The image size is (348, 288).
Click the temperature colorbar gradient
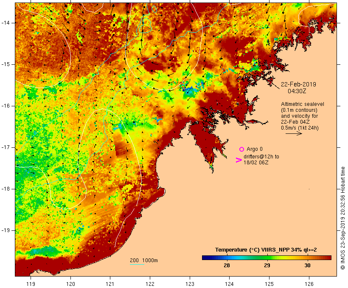267,258
